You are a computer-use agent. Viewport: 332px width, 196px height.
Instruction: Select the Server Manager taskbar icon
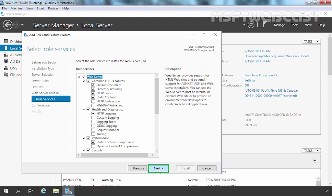68,191
